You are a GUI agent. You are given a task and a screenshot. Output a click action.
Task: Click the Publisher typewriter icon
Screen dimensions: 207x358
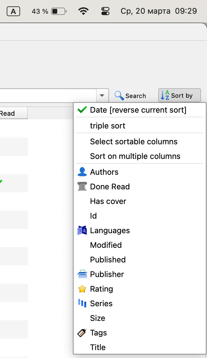pyautogui.click(x=82, y=274)
